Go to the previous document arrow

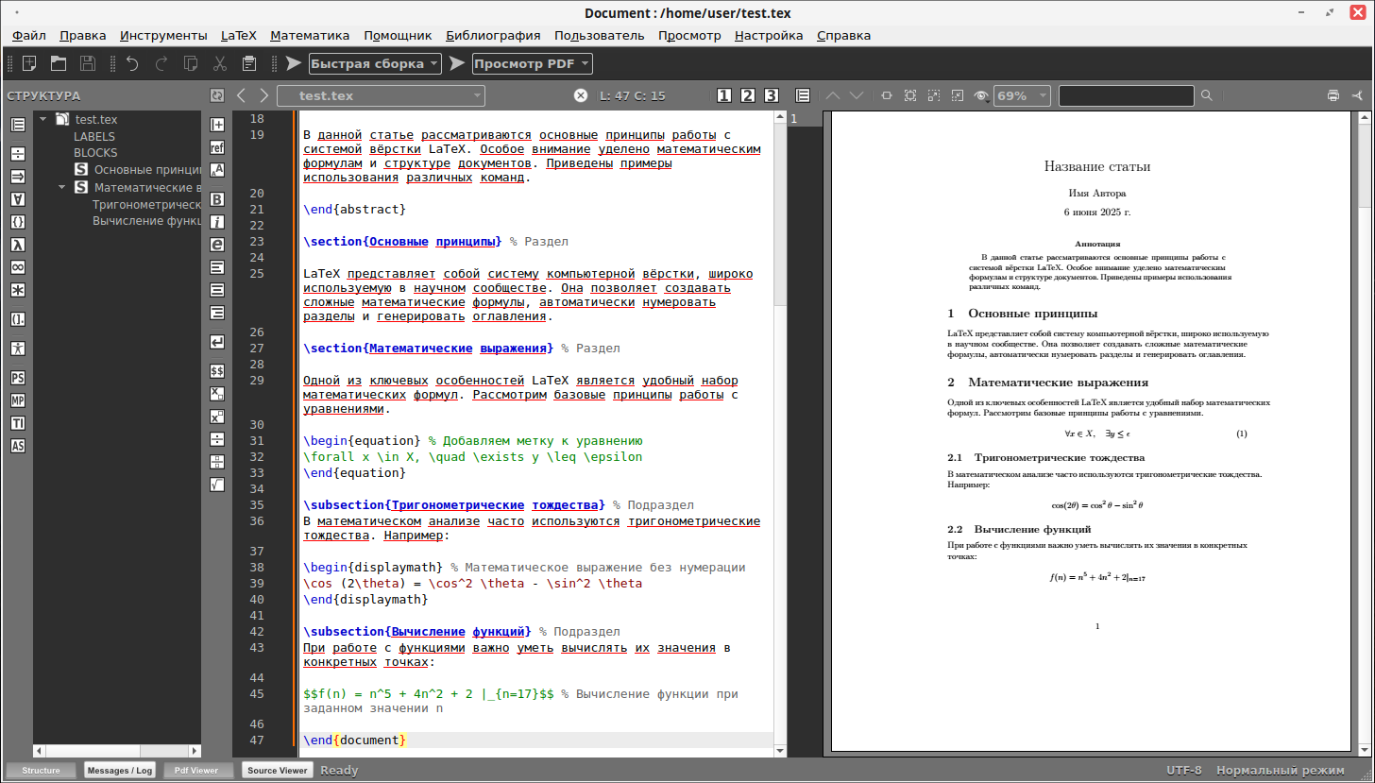click(241, 95)
